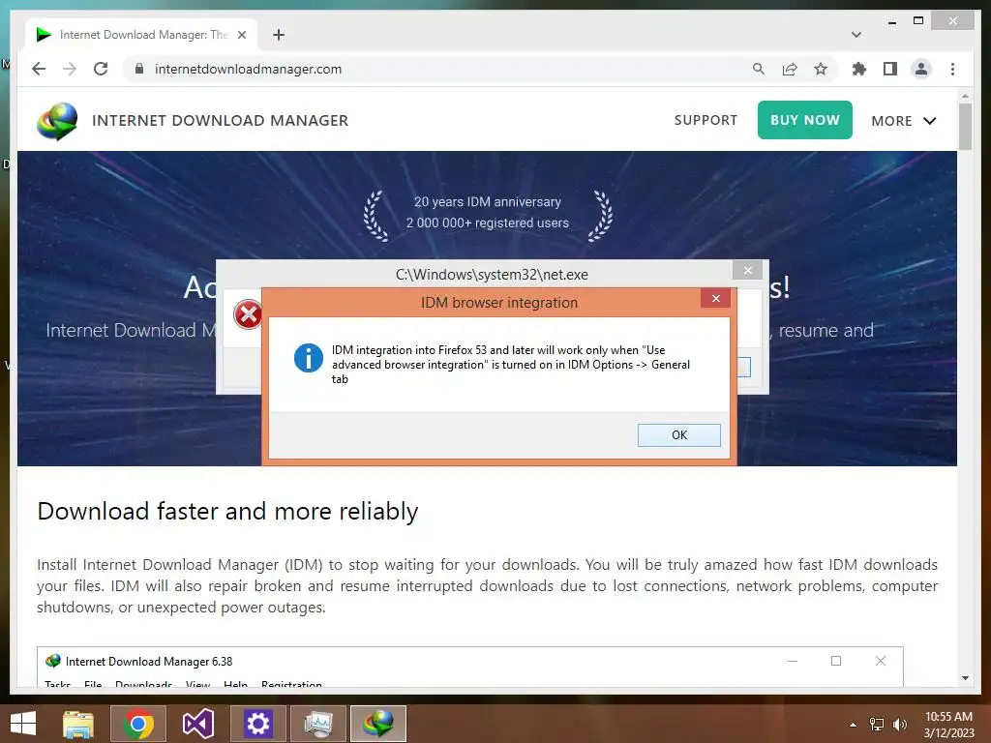This screenshot has height=743, width=991.
Task: Open the Windows Start menu
Action: pos(23,724)
